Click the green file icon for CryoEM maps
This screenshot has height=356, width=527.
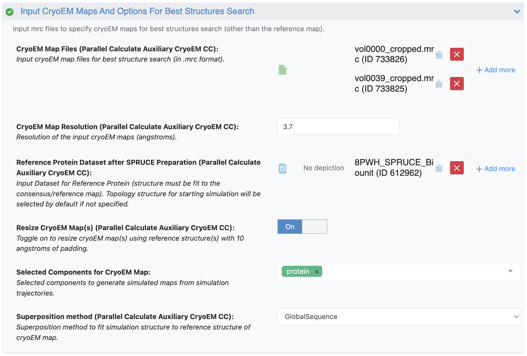pos(282,70)
